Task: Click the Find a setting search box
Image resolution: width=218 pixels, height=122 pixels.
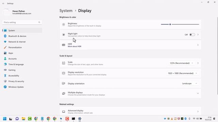Action: tap(22, 22)
